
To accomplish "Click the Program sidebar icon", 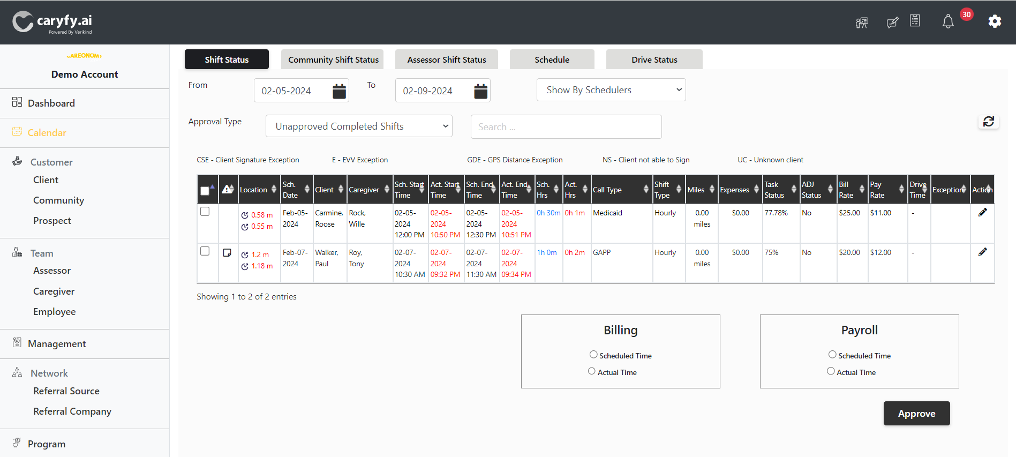I will tap(17, 443).
